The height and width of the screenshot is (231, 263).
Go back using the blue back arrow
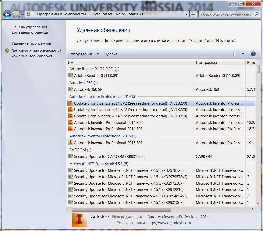click(7, 14)
